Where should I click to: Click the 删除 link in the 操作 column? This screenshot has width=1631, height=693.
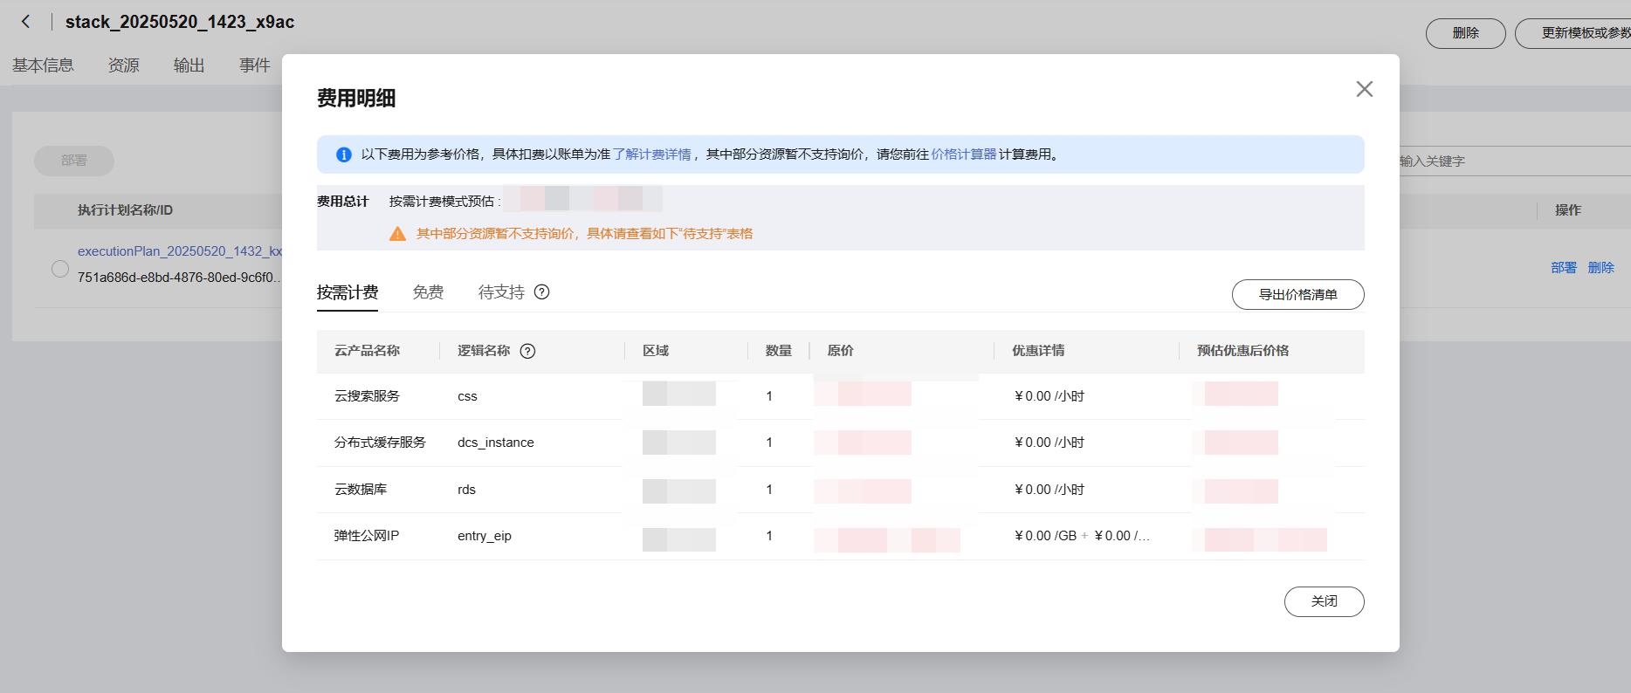(x=1600, y=268)
